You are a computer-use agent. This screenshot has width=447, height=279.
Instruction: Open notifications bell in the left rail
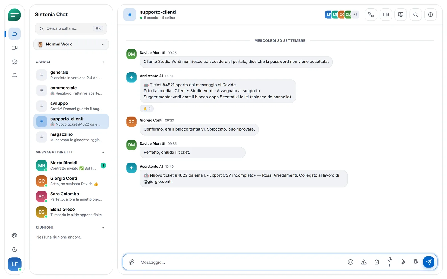(15, 76)
